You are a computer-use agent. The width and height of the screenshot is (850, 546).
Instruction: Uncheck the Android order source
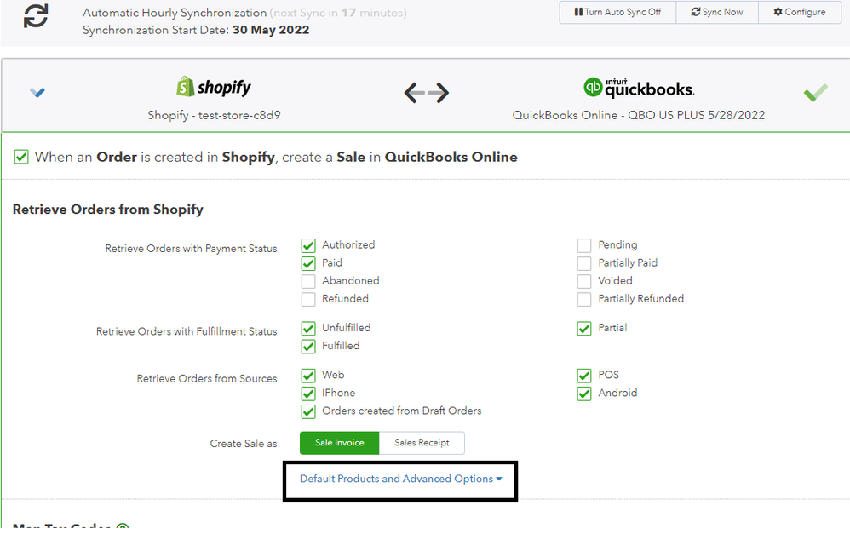tap(583, 394)
